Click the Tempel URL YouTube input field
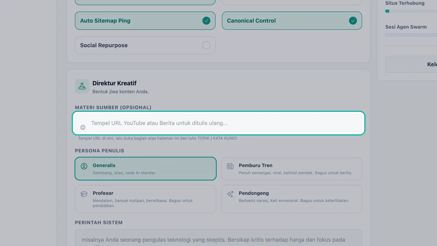This screenshot has height=246, width=437. (218, 123)
